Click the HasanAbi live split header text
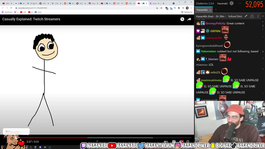Viewport: 265px width, 149px height. tap(219, 17)
